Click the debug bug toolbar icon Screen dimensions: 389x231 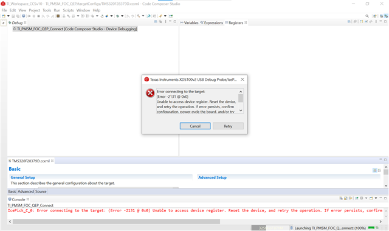point(117,16)
